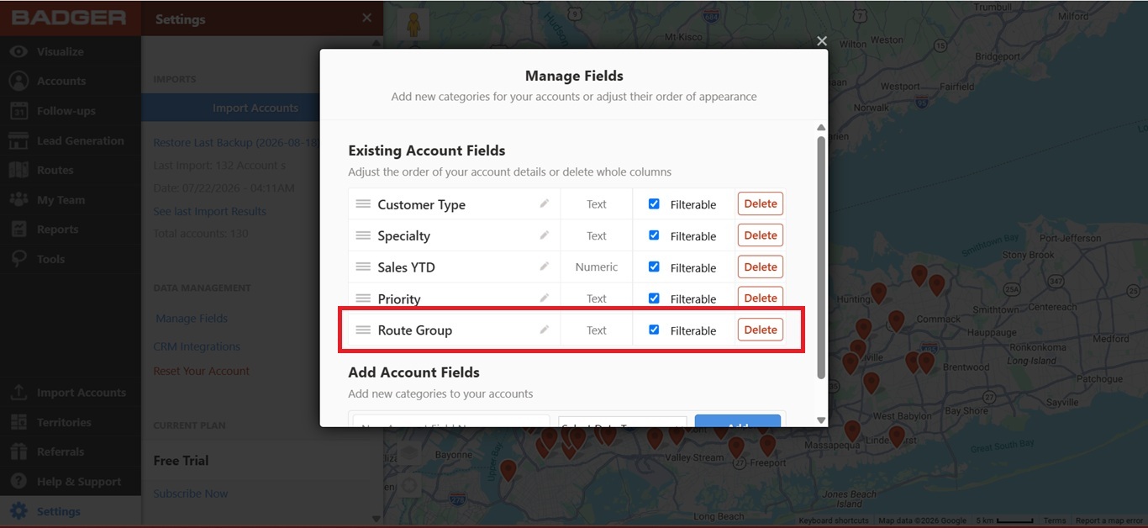Uncheck Filterable for Priority
The image size is (1148, 528).
click(654, 298)
